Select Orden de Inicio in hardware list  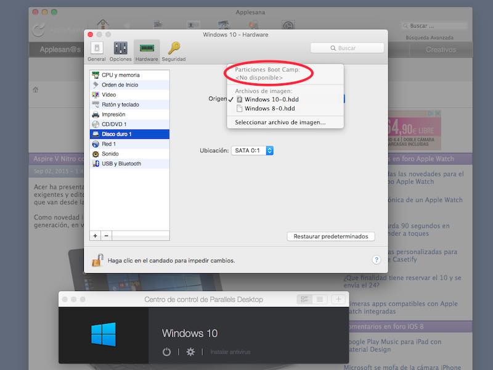129,85
